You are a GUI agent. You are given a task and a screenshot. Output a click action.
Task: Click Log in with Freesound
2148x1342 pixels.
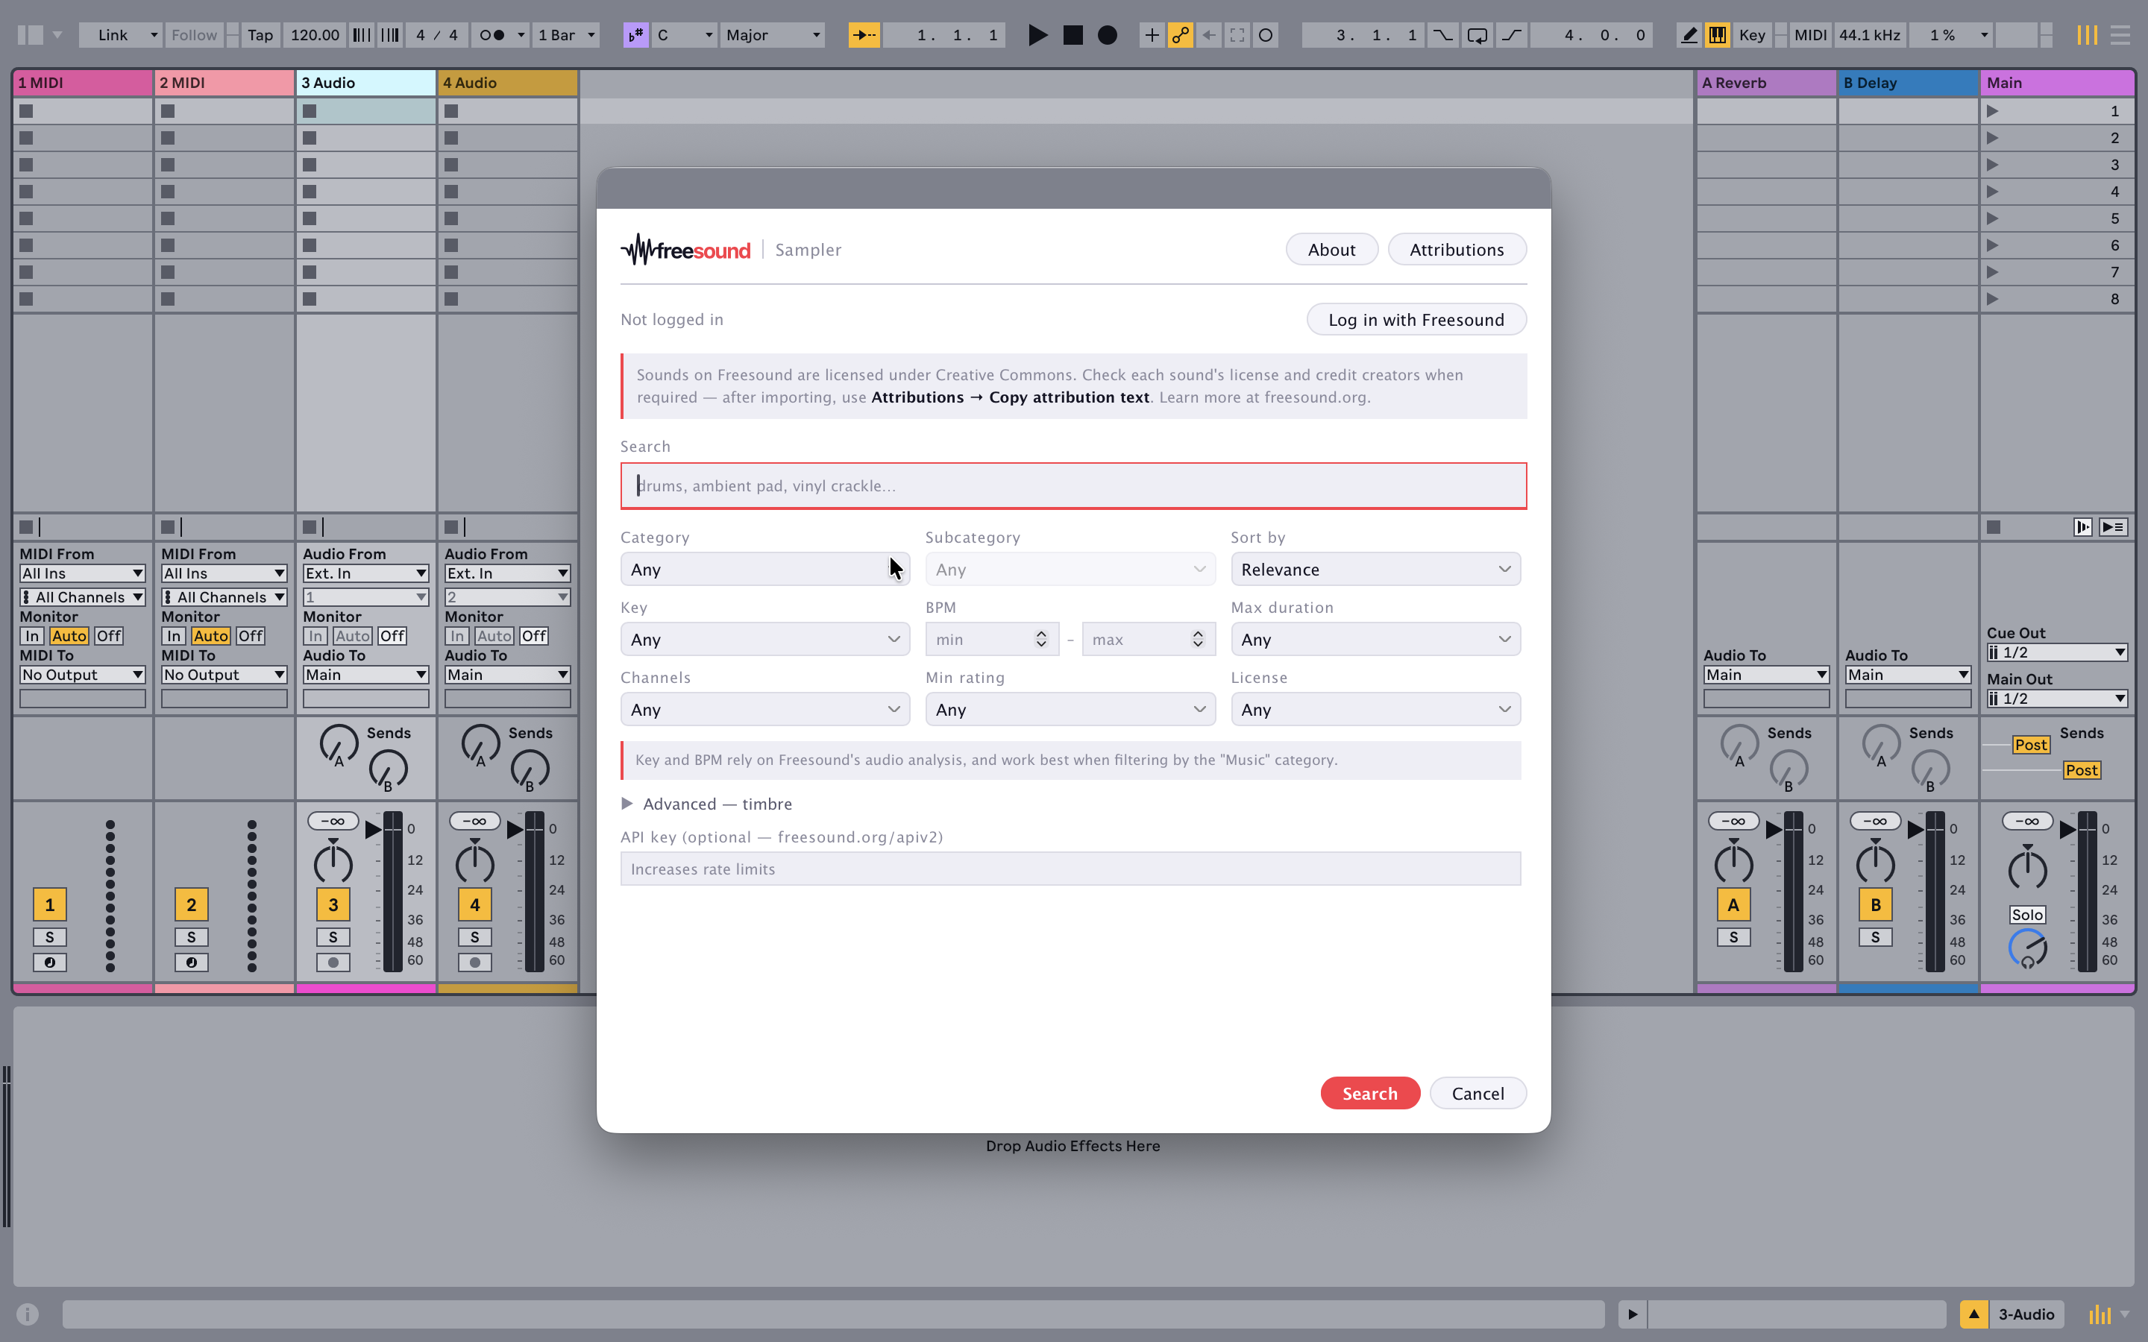[1416, 320]
